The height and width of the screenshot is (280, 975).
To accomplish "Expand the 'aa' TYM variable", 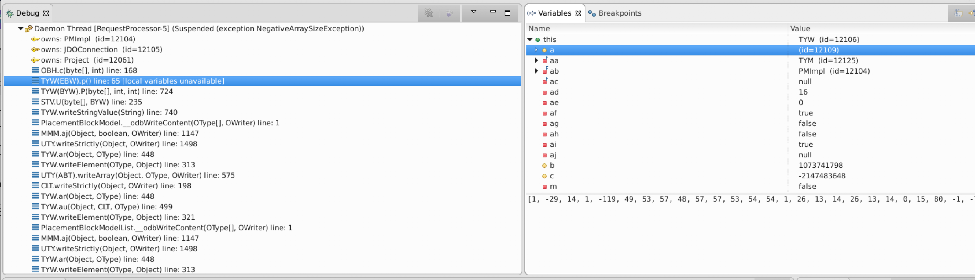I will (536, 60).
